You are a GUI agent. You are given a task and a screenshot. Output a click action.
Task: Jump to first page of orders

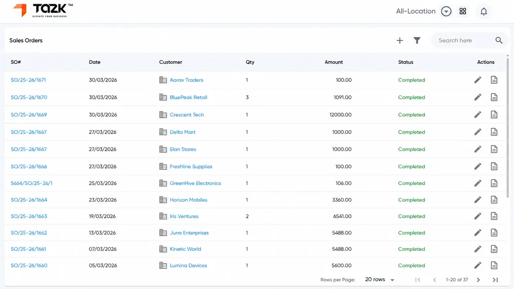click(x=417, y=280)
